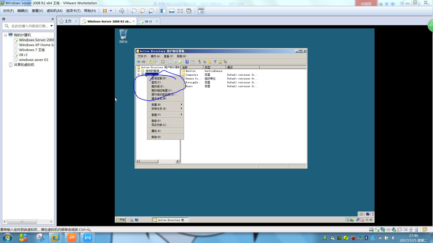This screenshot has height=243, width=433.
Task: Toggle show/hide console tree icon
Action: (x=156, y=62)
